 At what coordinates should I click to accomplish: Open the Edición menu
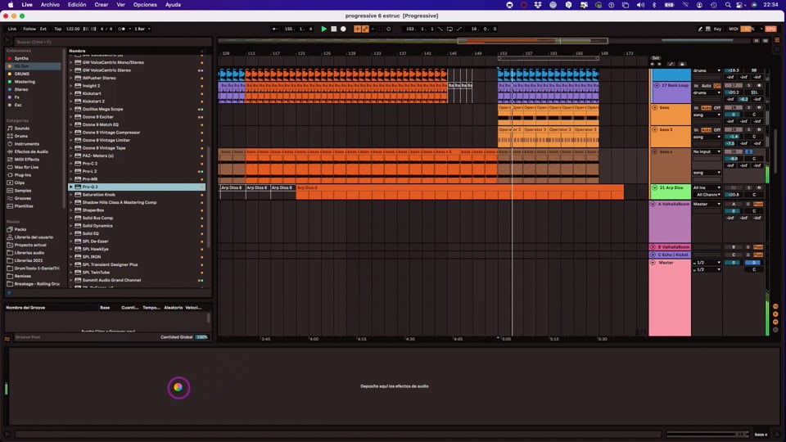point(77,5)
